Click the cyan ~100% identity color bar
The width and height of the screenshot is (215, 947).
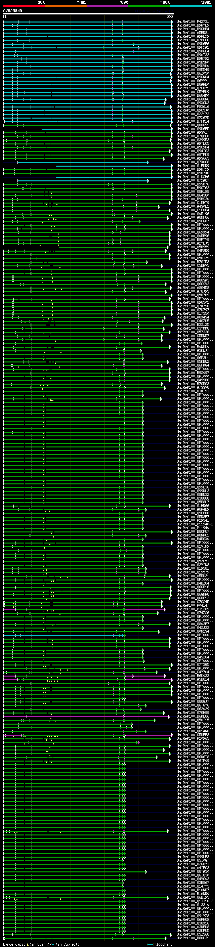[191, 6]
